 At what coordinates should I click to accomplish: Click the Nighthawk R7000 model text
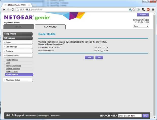12,22
